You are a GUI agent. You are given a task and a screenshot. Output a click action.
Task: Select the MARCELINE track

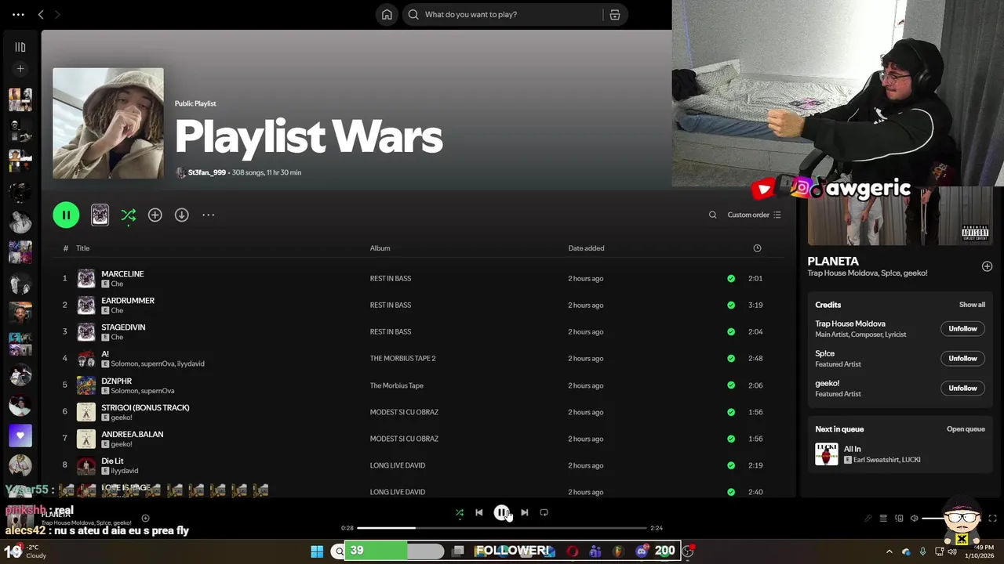(x=122, y=274)
